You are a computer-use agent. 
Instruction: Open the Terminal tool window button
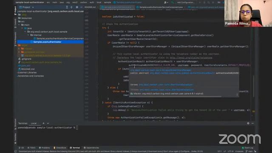click(x=75, y=148)
